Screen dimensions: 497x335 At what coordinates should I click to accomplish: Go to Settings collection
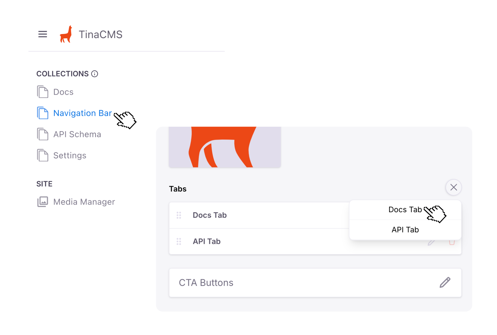point(70,155)
